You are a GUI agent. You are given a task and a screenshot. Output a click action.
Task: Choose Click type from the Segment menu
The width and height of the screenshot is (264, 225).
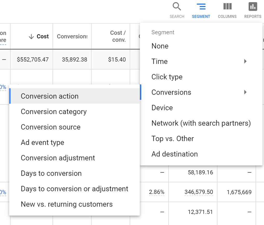click(167, 77)
